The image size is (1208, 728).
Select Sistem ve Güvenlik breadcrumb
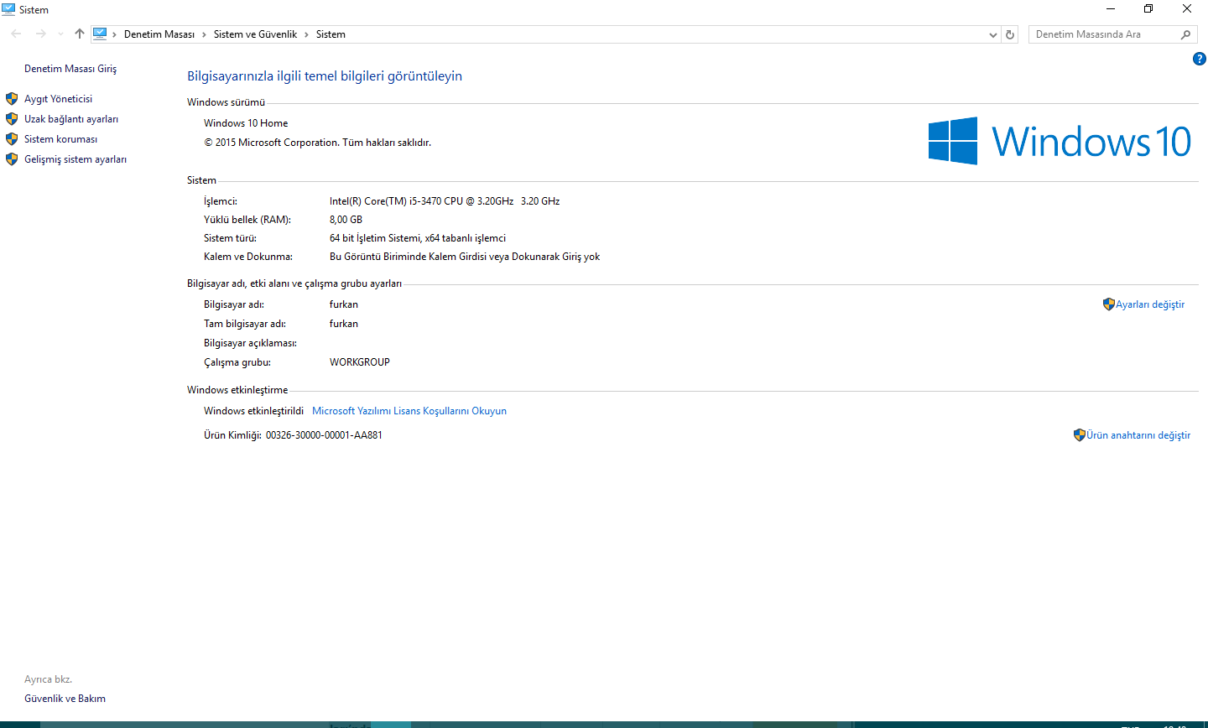255,34
